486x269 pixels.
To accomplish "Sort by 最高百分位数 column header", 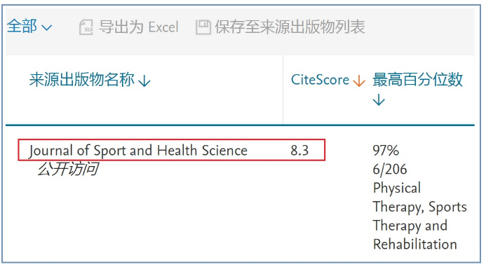I will click(x=417, y=80).
